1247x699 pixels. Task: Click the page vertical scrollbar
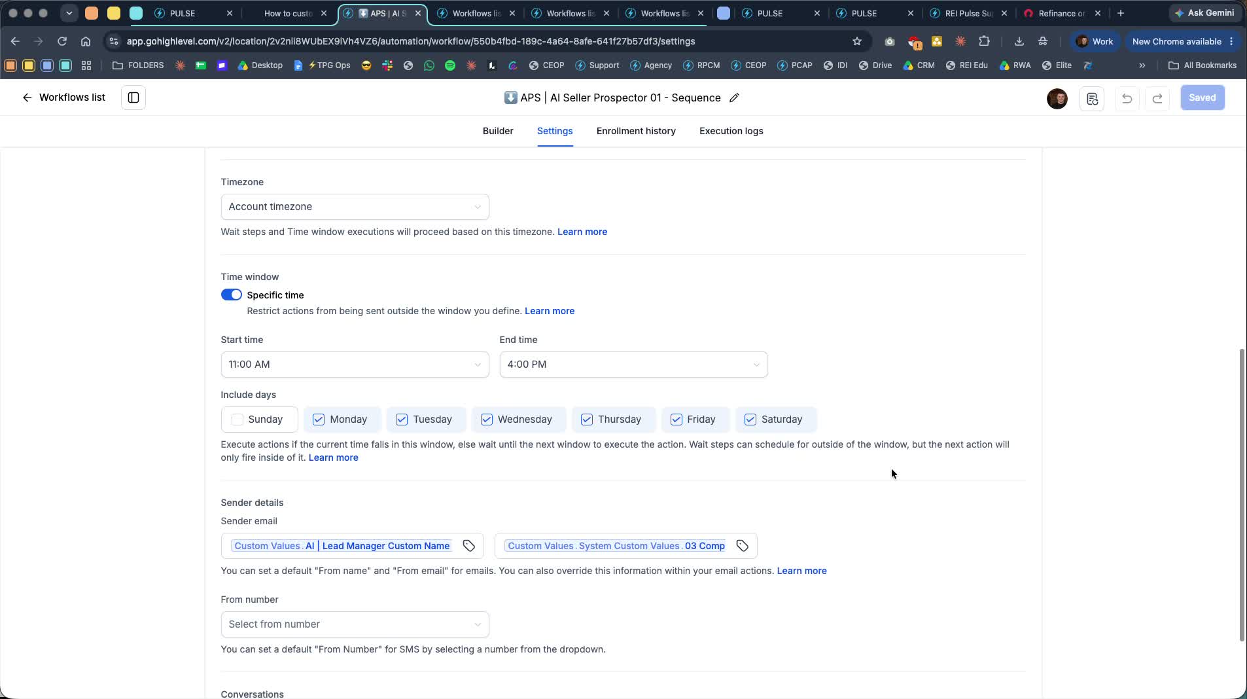click(1242, 495)
